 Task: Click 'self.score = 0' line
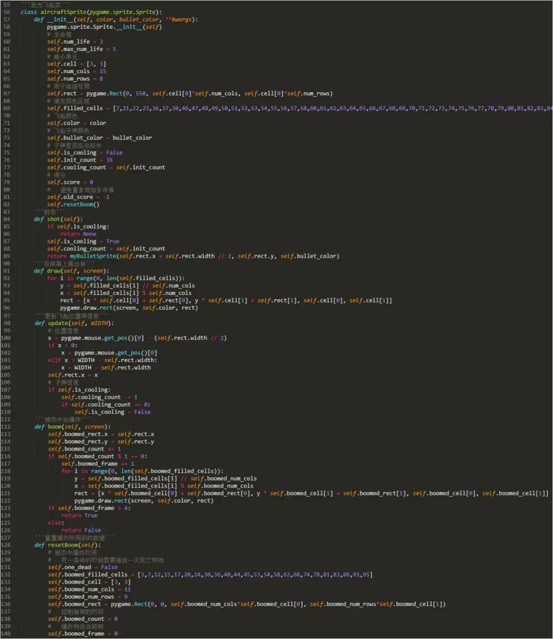point(70,182)
